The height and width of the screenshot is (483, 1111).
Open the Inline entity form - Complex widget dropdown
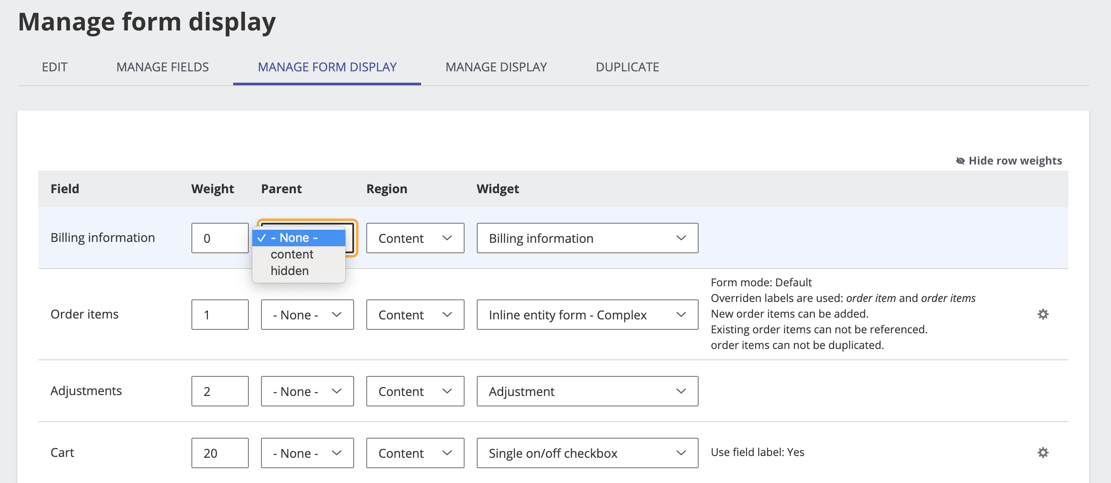click(587, 315)
